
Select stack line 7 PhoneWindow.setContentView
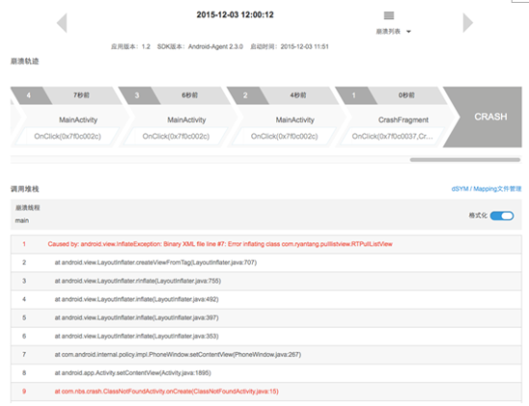266,354
